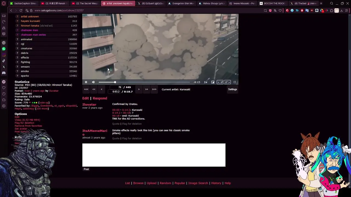Quote Iluvatar's comment
351x197 pixels.
point(116,124)
